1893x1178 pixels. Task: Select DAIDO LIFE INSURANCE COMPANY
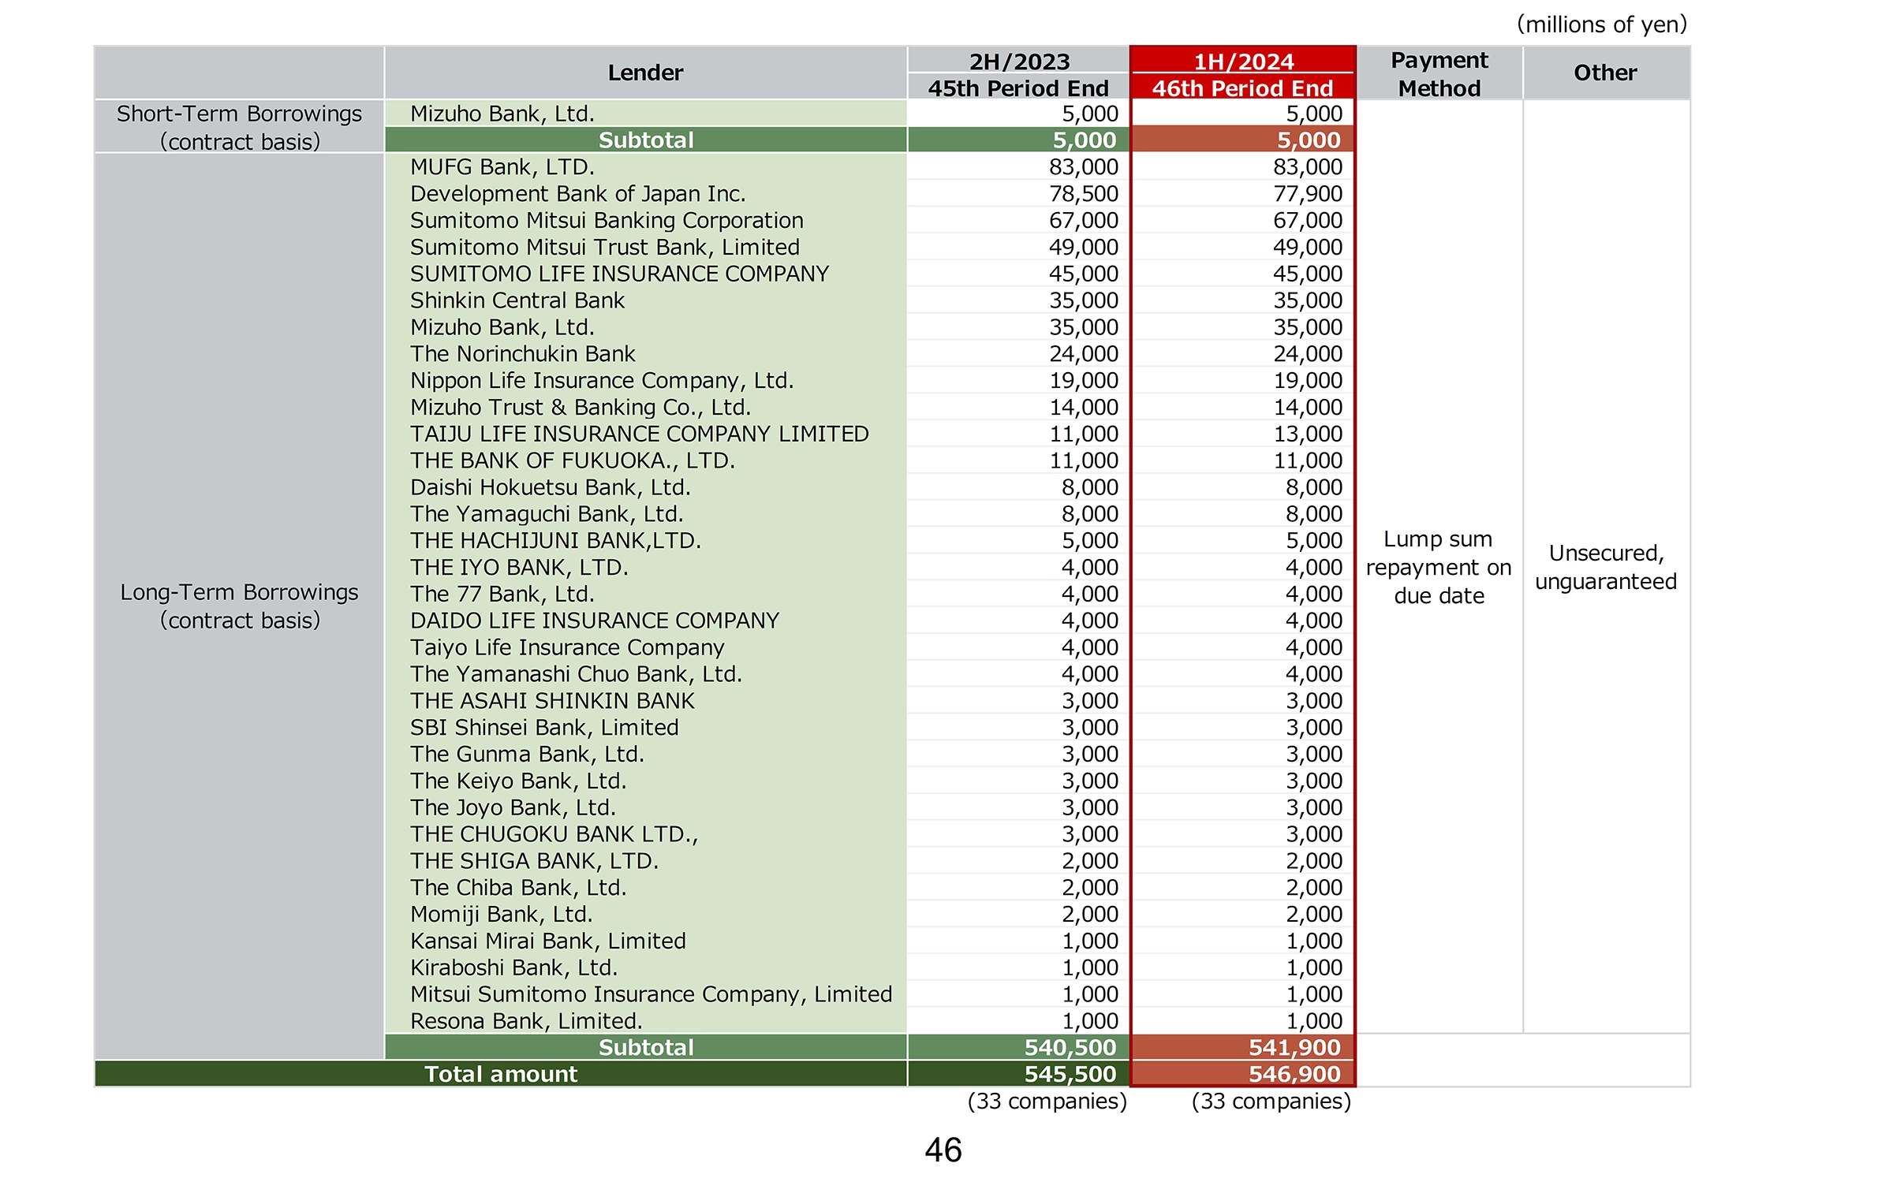(x=594, y=621)
